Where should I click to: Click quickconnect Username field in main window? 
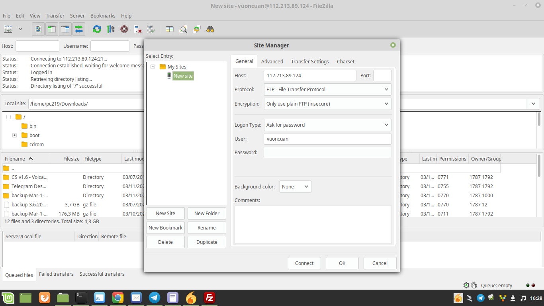pos(110,46)
